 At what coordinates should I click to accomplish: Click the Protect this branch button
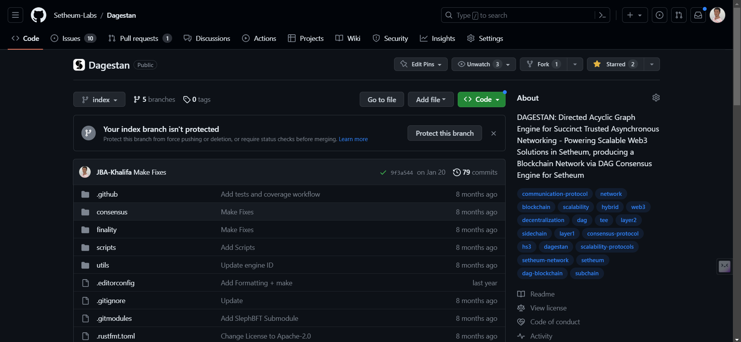point(444,133)
